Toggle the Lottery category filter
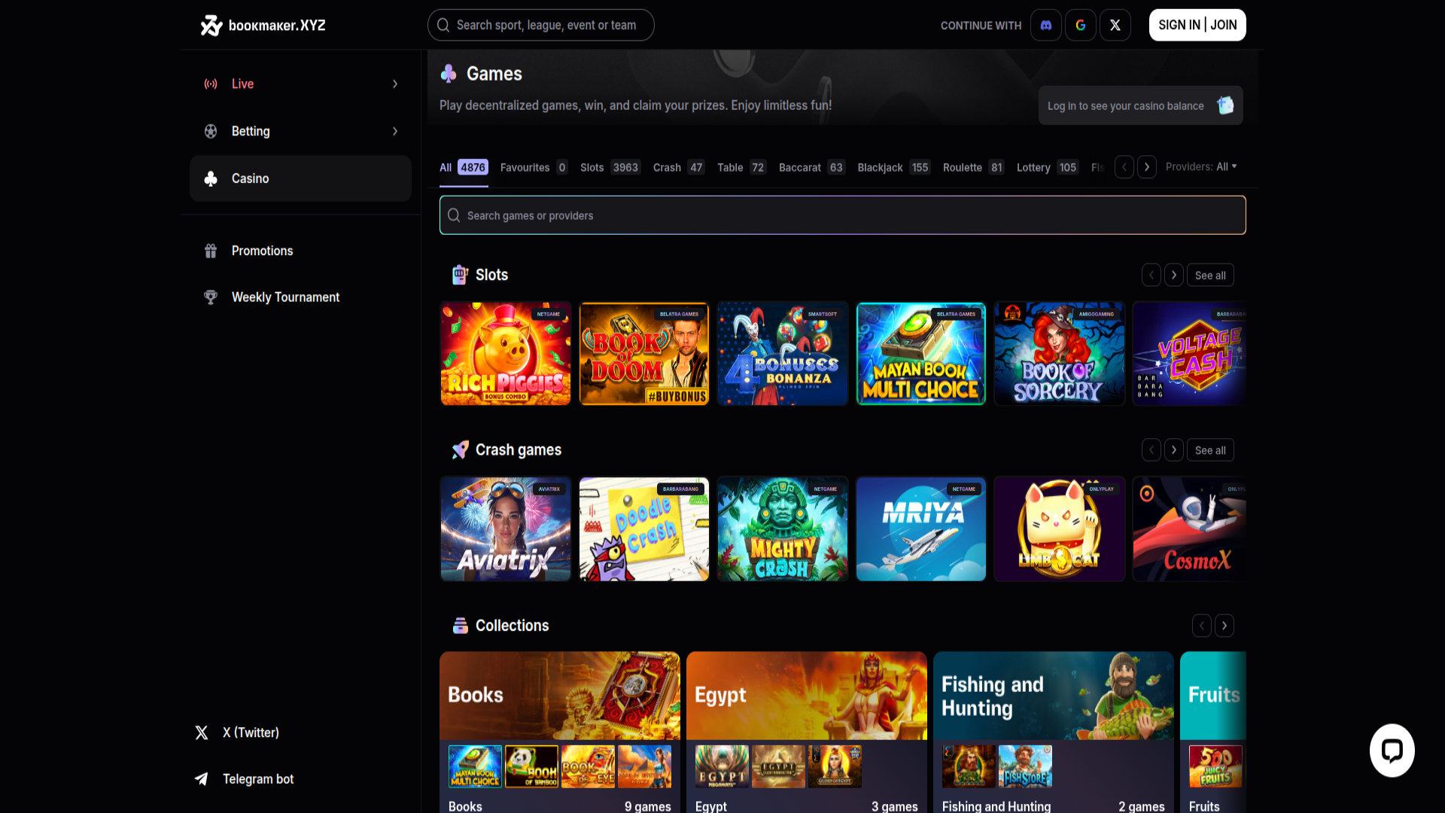The height and width of the screenshot is (813, 1445). click(x=1033, y=167)
